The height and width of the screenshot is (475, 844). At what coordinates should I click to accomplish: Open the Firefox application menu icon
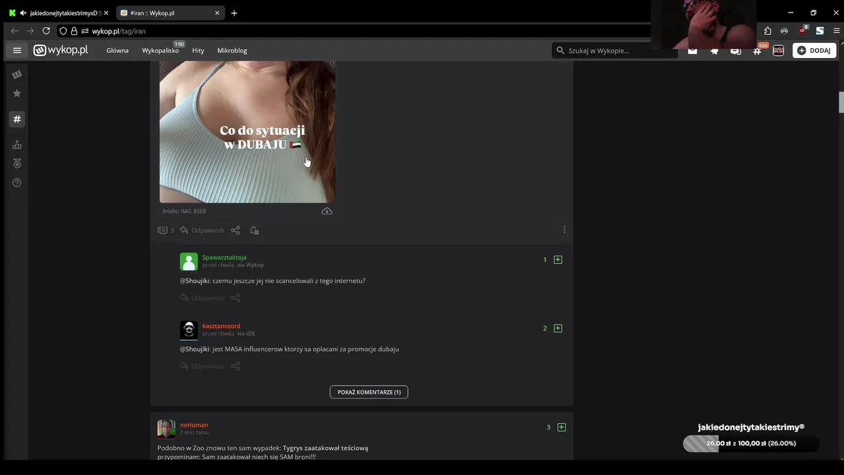point(837,31)
